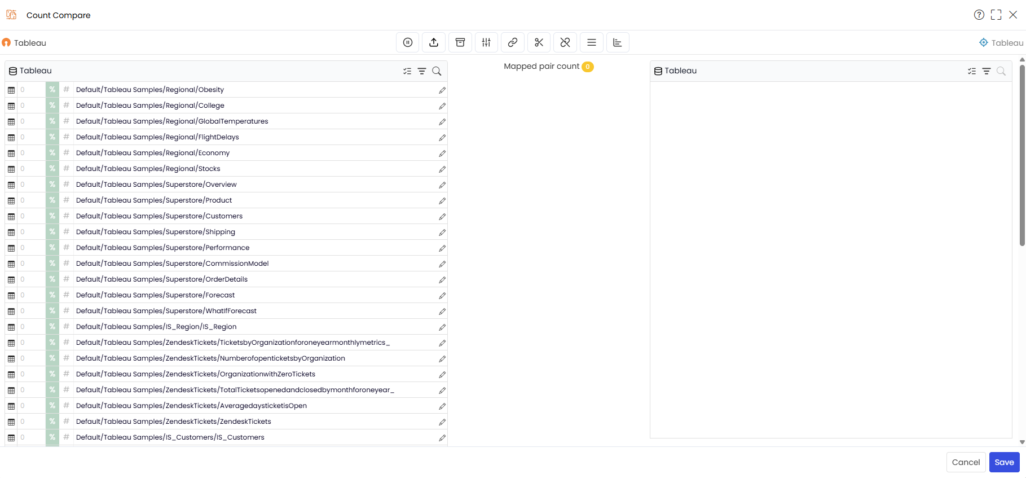Select Default/Tableau Samples/Superstore/OrderDetails text

click(x=162, y=279)
